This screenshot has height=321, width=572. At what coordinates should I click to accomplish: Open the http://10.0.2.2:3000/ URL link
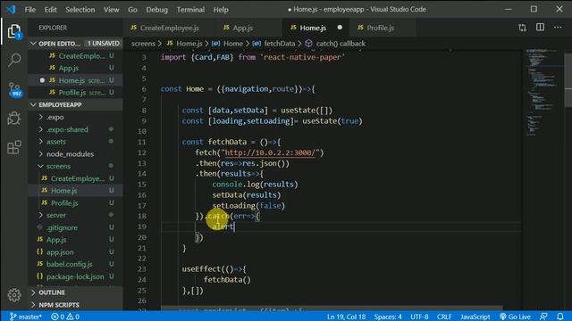coord(270,152)
